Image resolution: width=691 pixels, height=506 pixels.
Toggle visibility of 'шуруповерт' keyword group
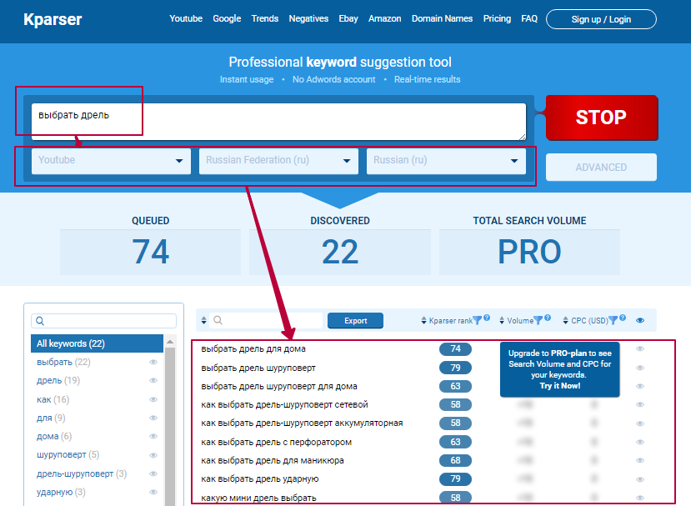coord(153,455)
